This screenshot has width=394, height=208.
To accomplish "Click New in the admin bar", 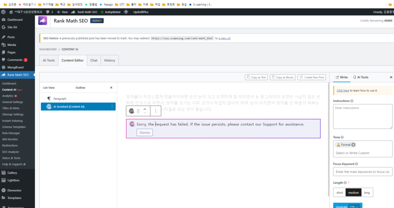I will point(62,12).
